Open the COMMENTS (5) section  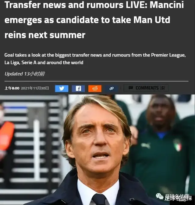coord(146,88)
